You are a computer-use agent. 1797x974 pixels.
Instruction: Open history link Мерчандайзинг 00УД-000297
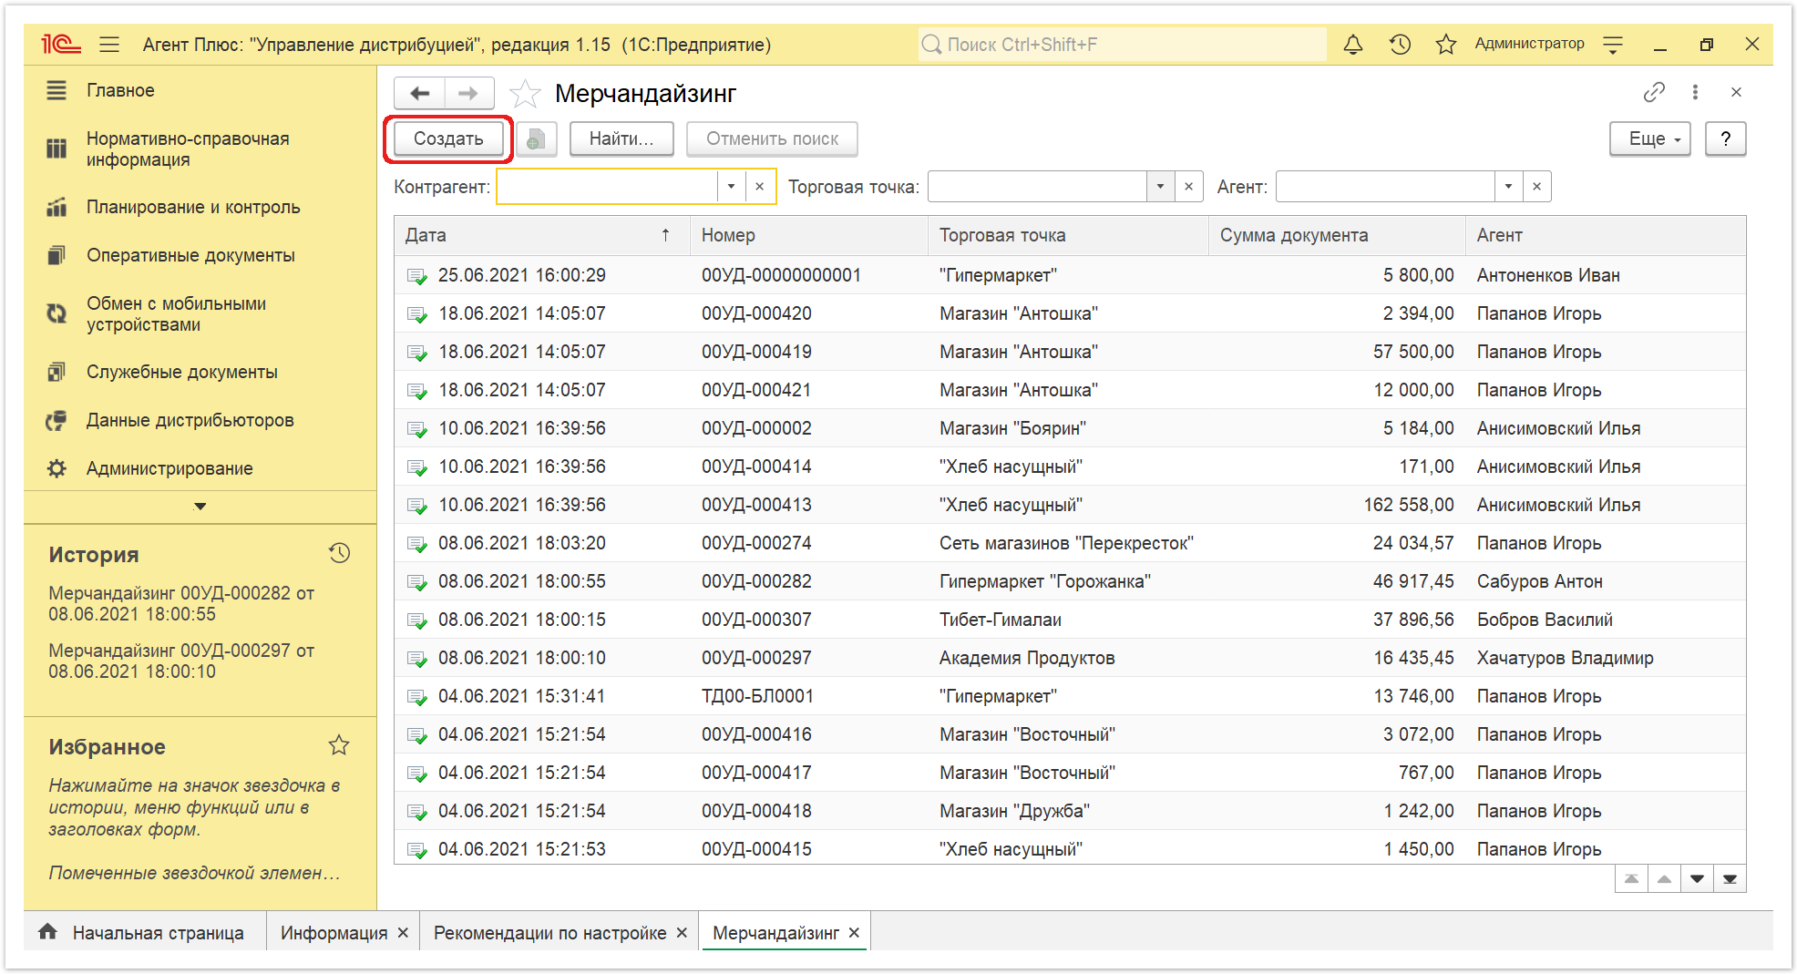coord(181,661)
